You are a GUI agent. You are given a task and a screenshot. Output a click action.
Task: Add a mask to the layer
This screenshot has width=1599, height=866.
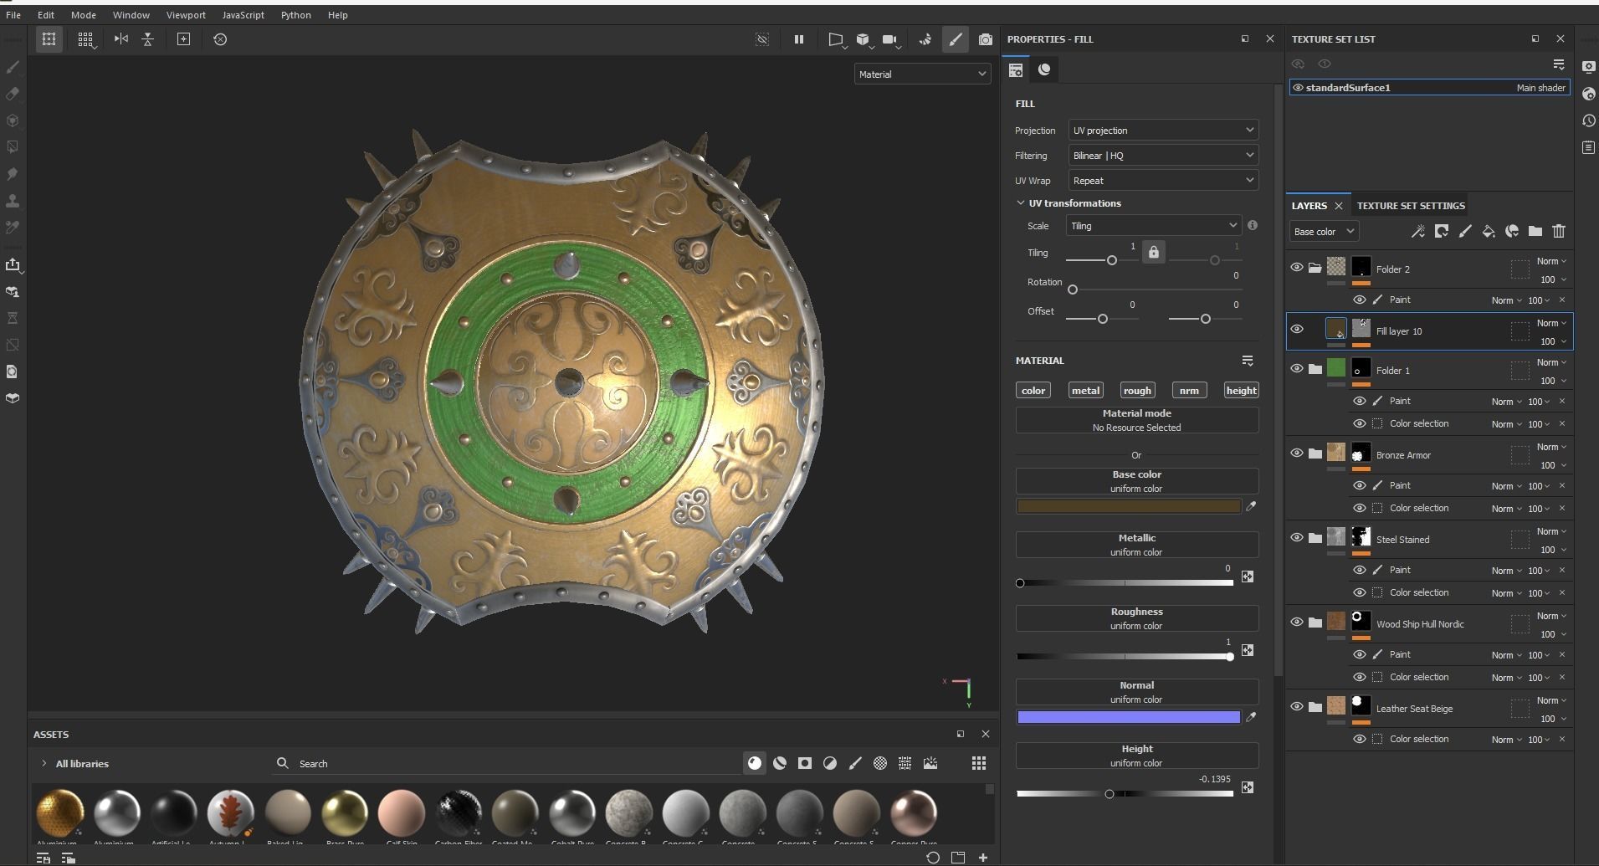(1442, 232)
